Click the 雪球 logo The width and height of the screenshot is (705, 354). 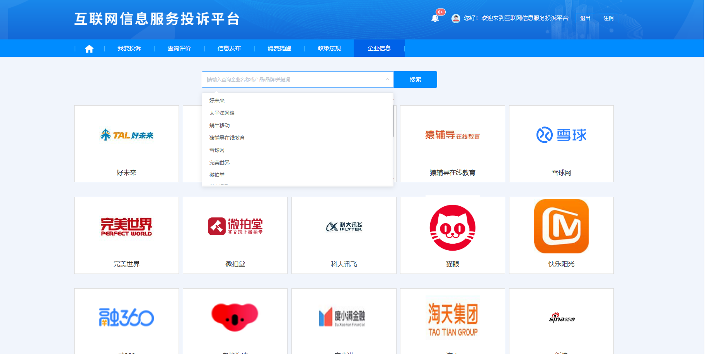point(561,135)
